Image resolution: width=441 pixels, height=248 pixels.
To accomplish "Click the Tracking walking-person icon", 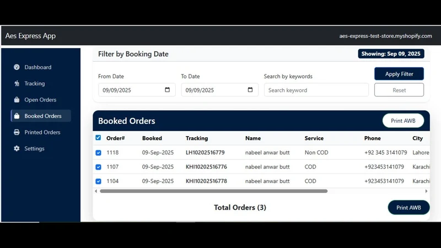I will [x=17, y=84].
